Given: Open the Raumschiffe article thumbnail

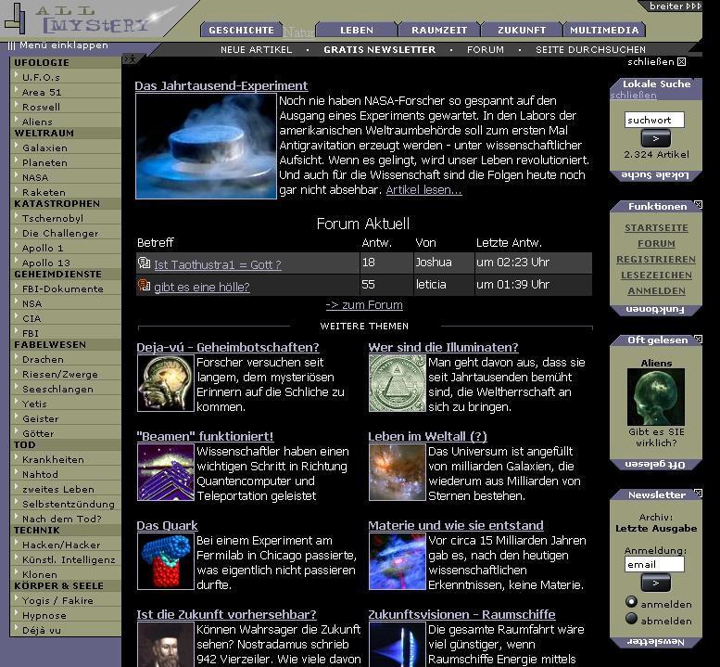Looking at the screenshot, I should (x=398, y=645).
